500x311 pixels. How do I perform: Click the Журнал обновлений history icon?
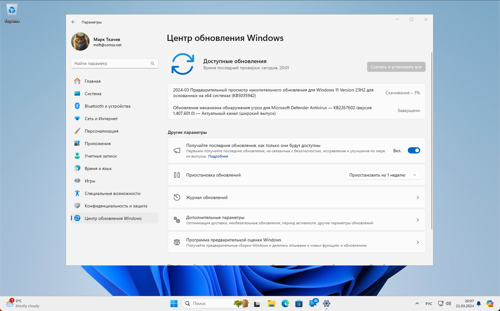pos(177,197)
